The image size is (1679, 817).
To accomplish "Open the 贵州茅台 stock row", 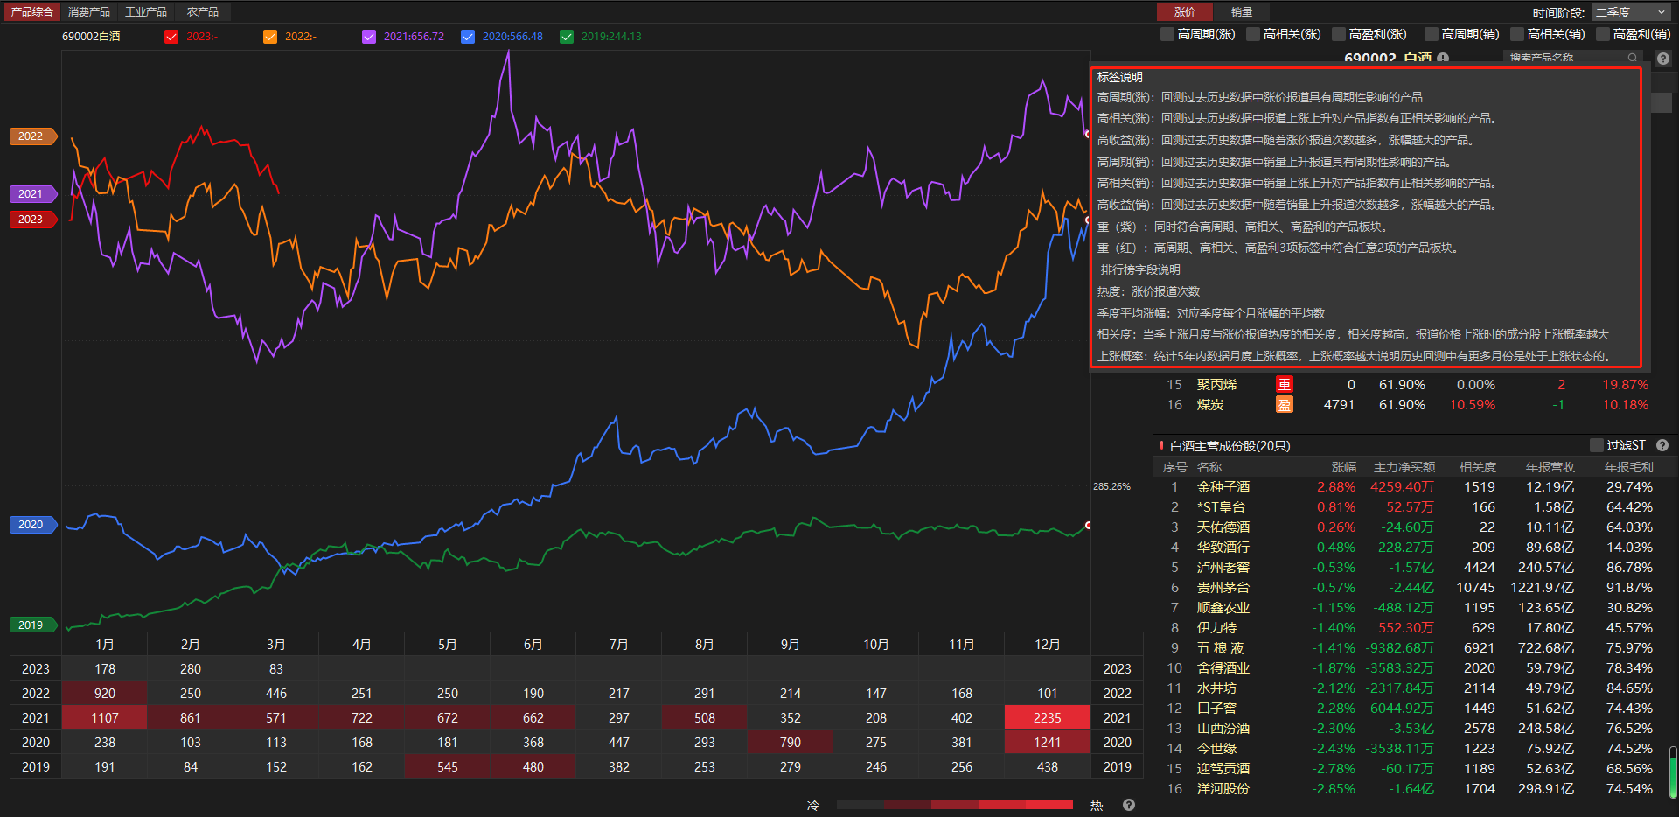I will 1410,588.
